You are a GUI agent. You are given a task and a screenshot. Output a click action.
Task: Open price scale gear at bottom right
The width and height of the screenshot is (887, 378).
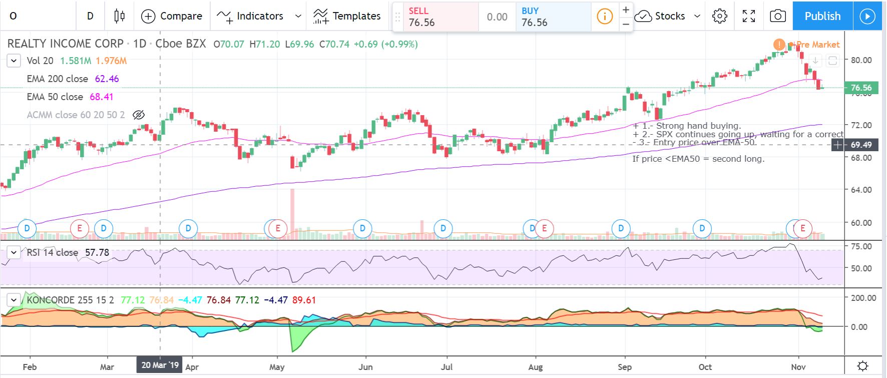[862, 365]
